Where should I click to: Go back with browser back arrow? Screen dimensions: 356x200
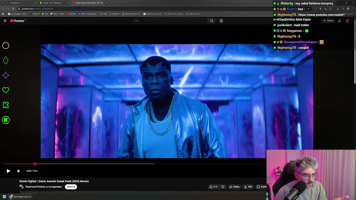pyautogui.click(x=3, y=9)
